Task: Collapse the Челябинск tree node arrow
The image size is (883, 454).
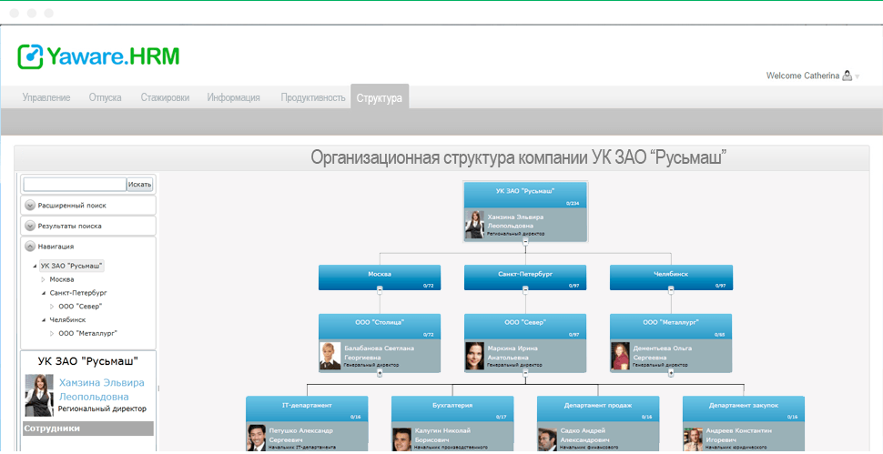Action: pyautogui.click(x=44, y=320)
